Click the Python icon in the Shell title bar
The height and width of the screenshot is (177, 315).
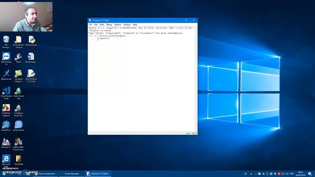pyautogui.click(x=90, y=20)
